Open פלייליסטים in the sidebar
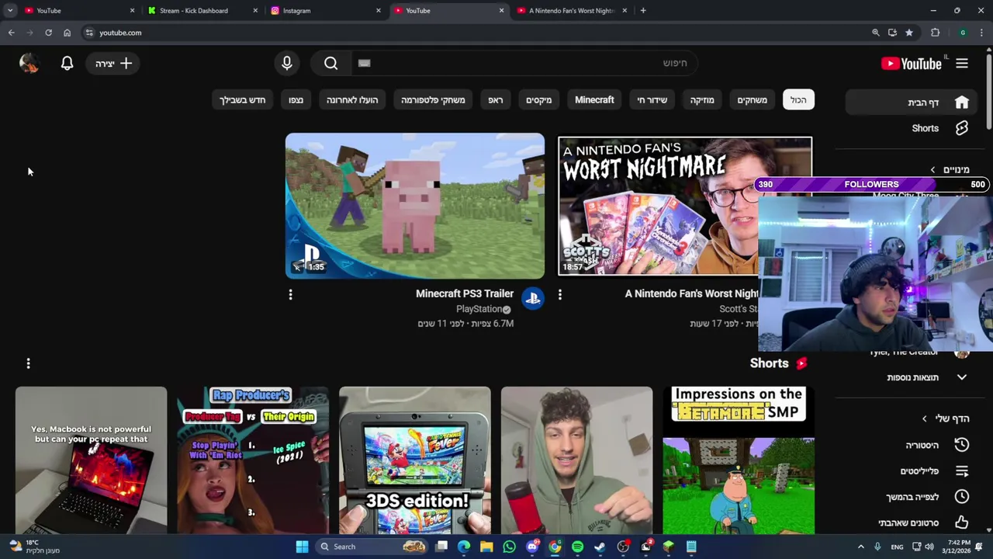This screenshot has width=993, height=559. coord(913,471)
